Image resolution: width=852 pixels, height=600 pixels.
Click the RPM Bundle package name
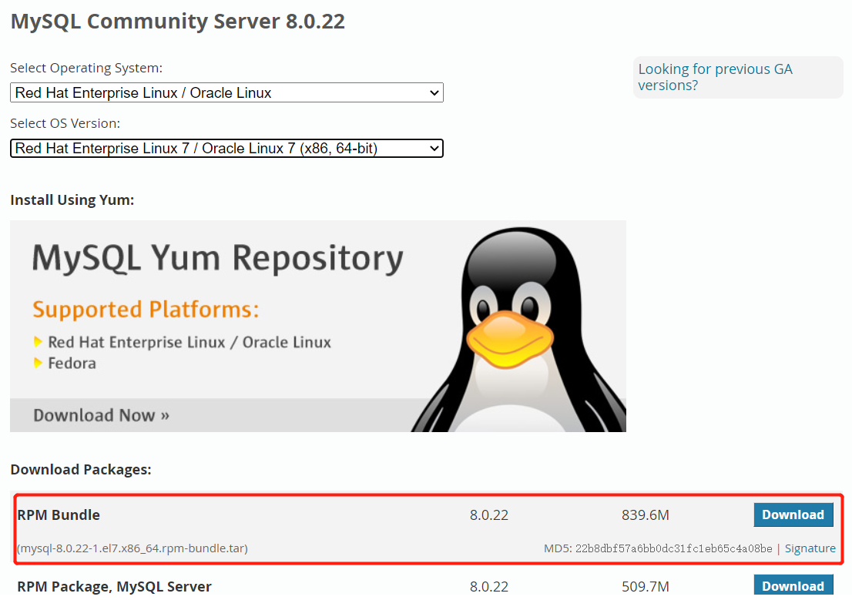click(59, 515)
